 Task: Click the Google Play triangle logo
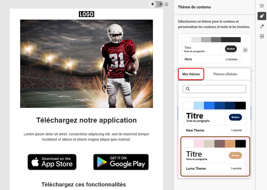pos(102,162)
